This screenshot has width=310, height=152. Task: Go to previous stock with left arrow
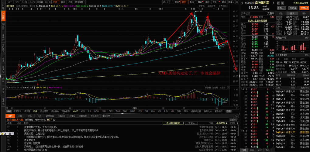241,3
